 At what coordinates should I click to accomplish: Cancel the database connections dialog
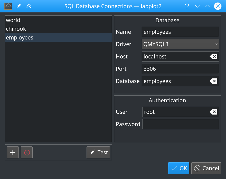(x=206, y=168)
